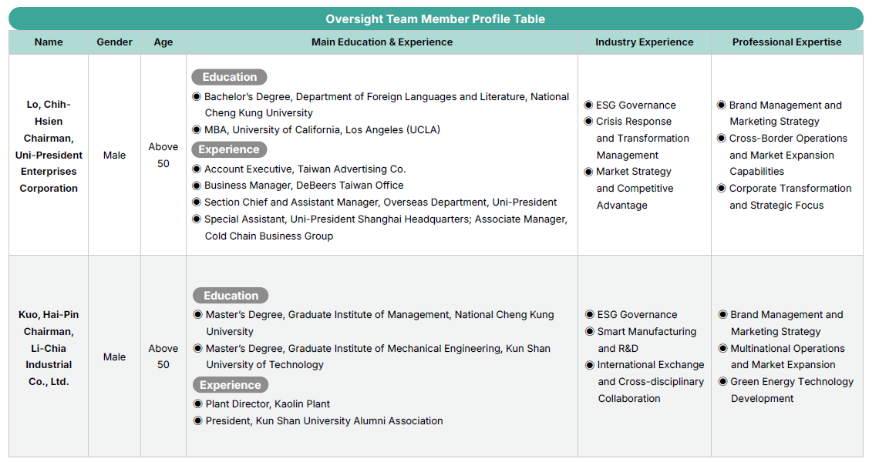
Task: Click the bullet next to "MBA, University of California"
Action: click(x=197, y=130)
